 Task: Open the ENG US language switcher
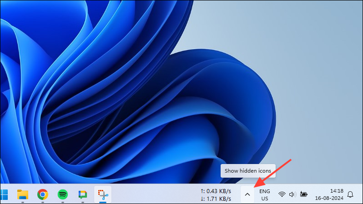point(265,195)
